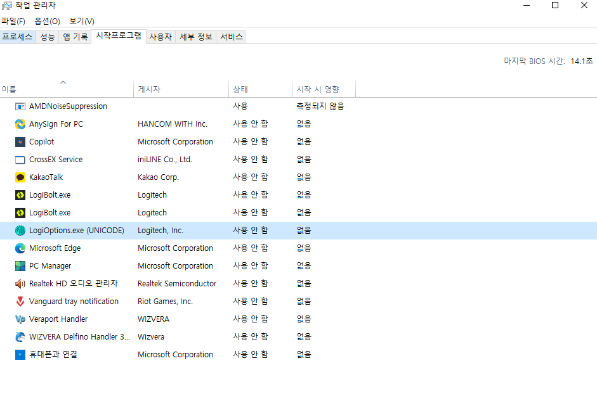Click publisher Realtek Semiconductor
Viewport: 597px width, 401px height.
click(x=177, y=284)
